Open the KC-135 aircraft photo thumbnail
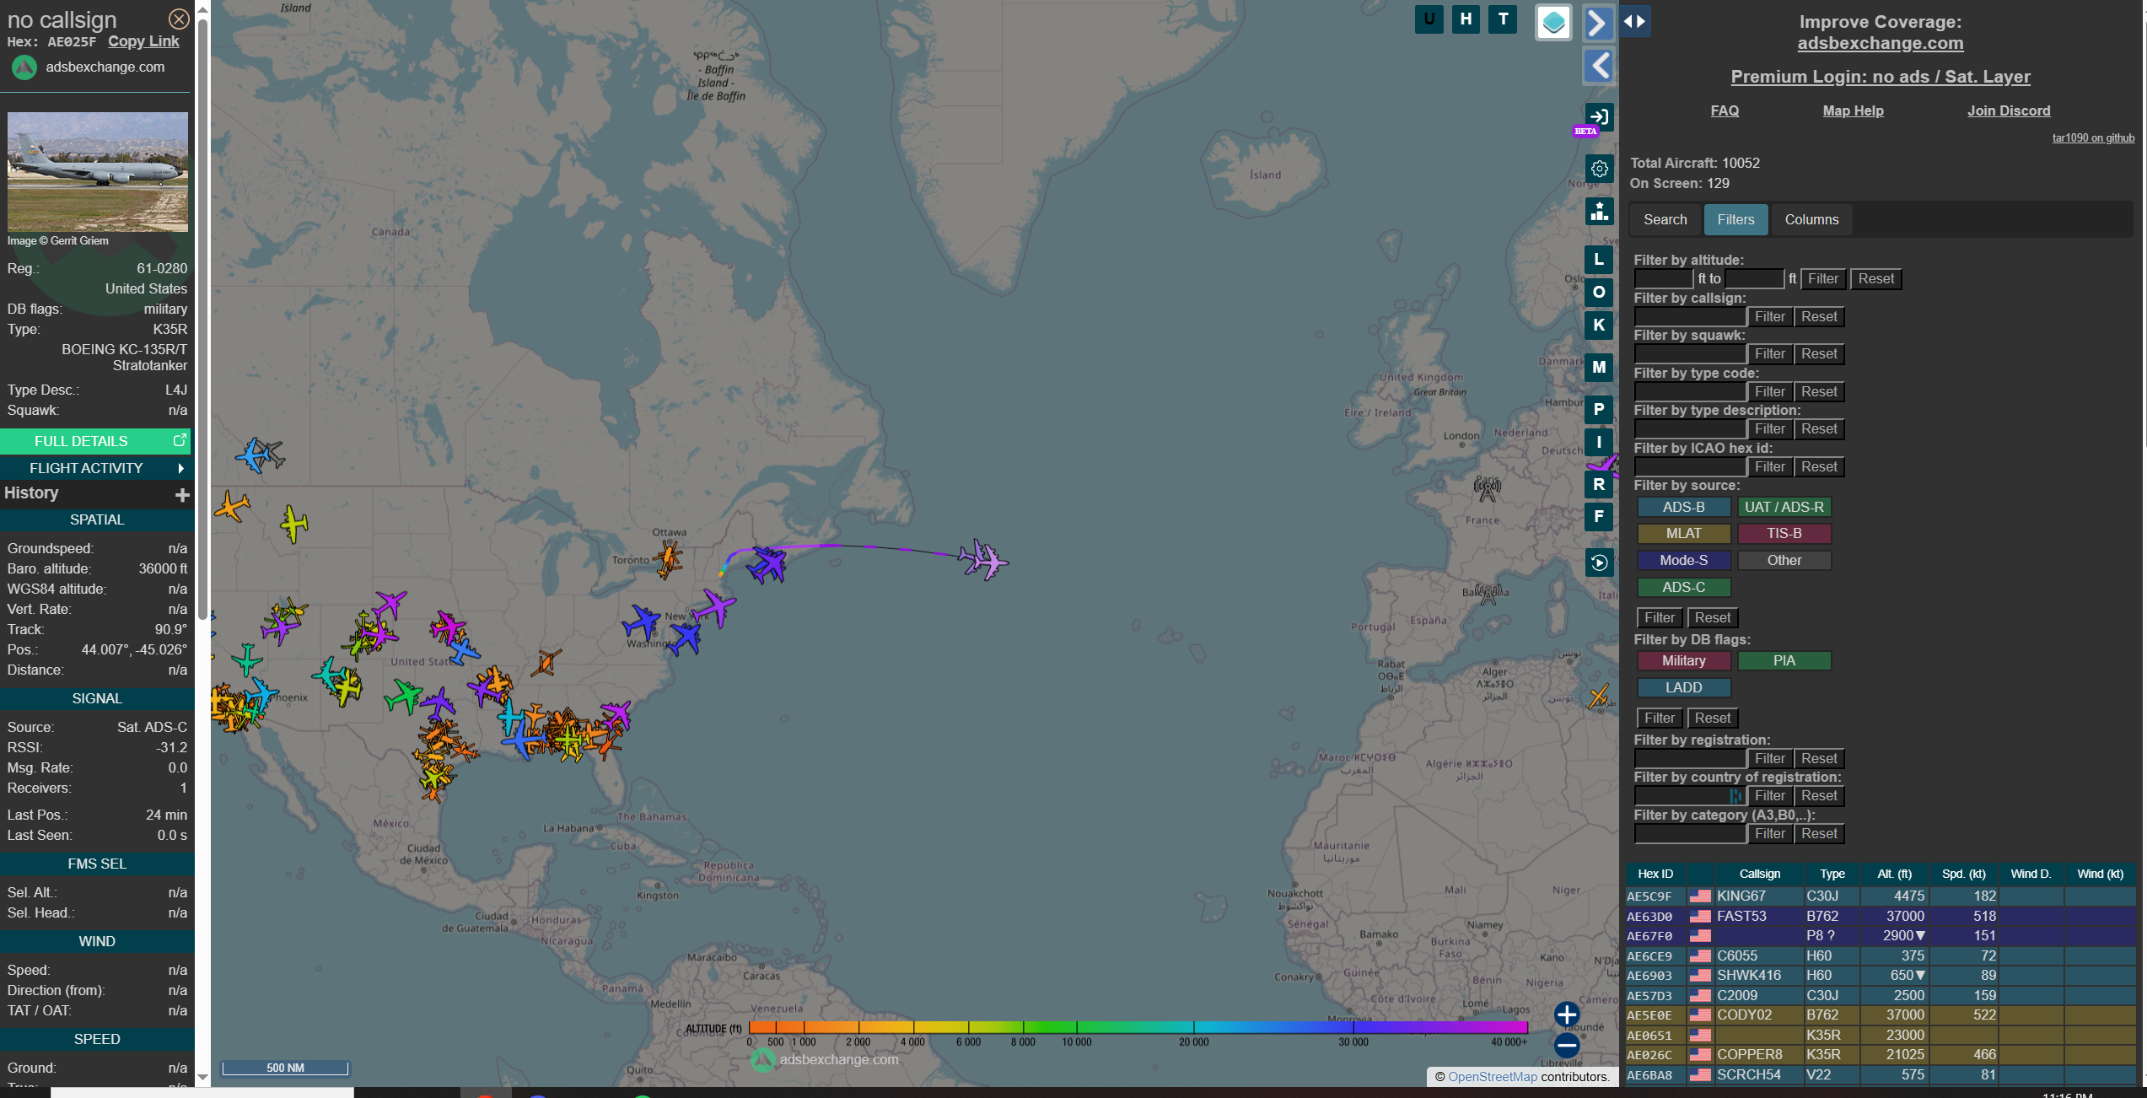Image resolution: width=2147 pixels, height=1098 pixels. point(98,171)
